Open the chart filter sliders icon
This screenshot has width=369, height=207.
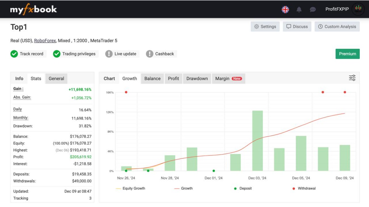(352, 78)
